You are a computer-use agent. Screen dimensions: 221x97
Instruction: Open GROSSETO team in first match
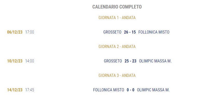click(x=112, y=32)
